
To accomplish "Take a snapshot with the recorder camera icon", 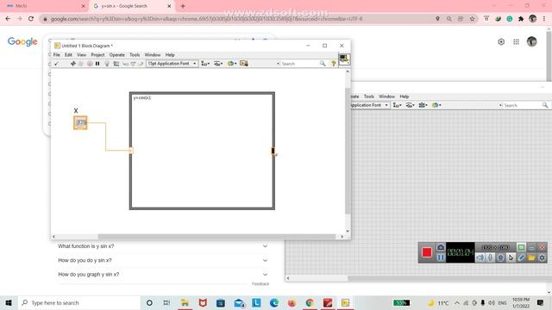I will (441, 247).
